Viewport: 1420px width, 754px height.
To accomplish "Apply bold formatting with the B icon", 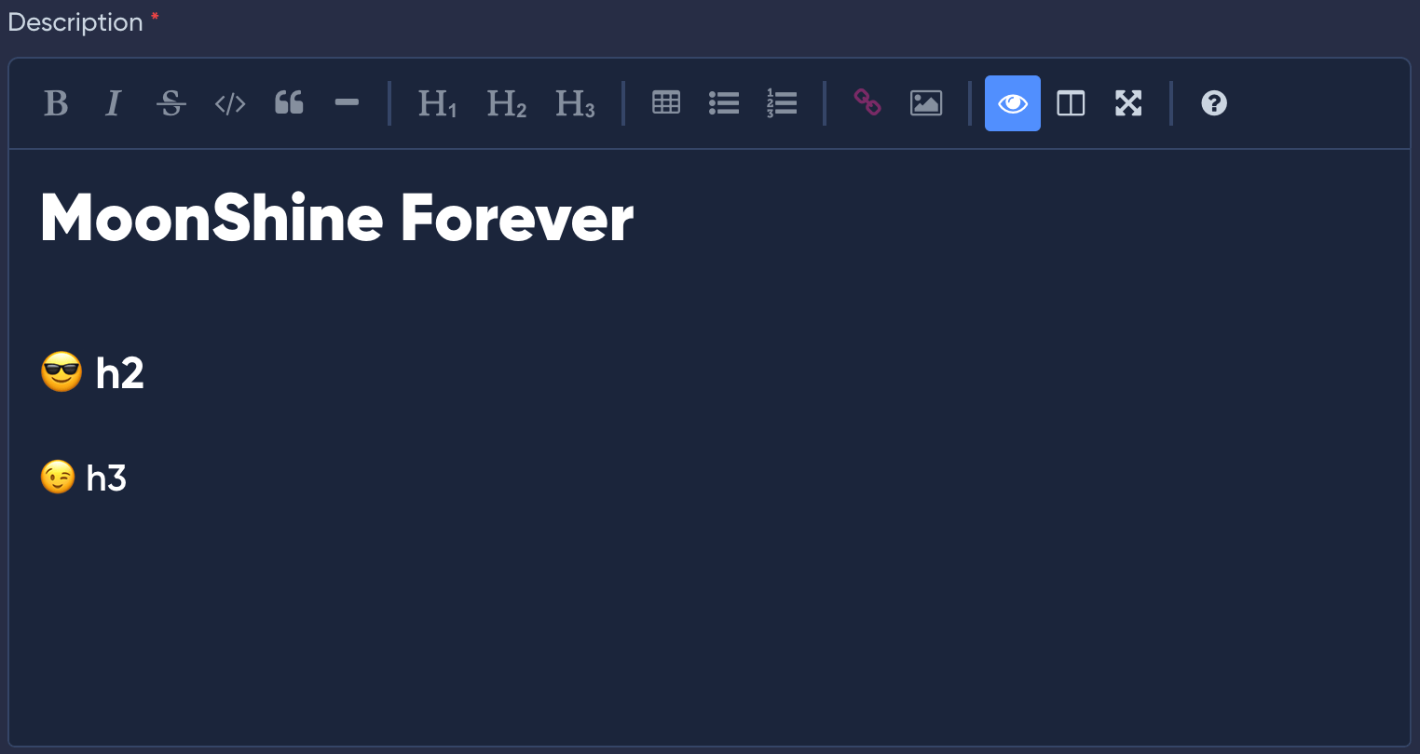I will coord(56,103).
